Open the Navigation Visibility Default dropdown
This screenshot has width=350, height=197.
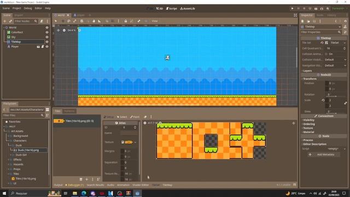[335, 66]
